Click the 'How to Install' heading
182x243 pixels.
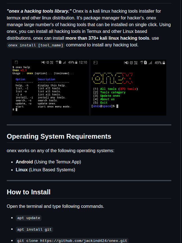click(x=29, y=192)
